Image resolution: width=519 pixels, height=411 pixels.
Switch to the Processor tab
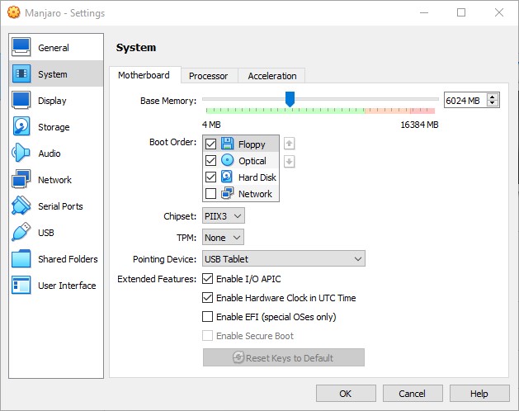click(209, 76)
